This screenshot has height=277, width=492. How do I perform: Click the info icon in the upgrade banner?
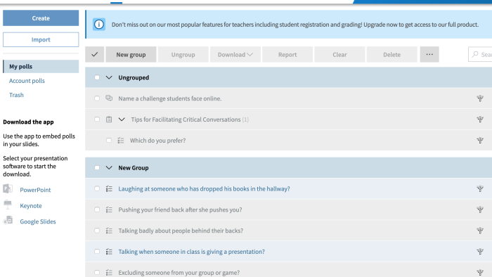pyautogui.click(x=99, y=25)
